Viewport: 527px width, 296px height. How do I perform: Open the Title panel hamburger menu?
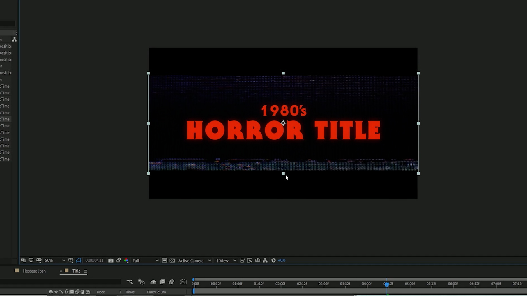(x=86, y=271)
